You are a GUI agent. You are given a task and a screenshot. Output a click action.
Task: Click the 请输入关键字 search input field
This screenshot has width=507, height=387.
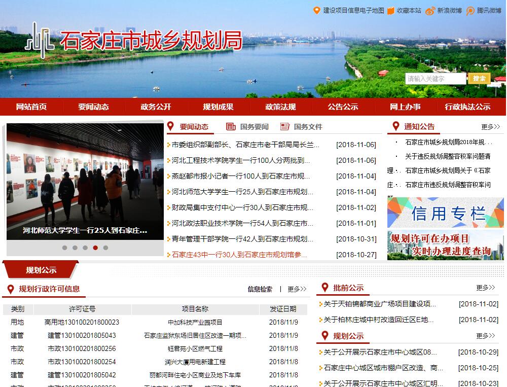tap(435, 79)
